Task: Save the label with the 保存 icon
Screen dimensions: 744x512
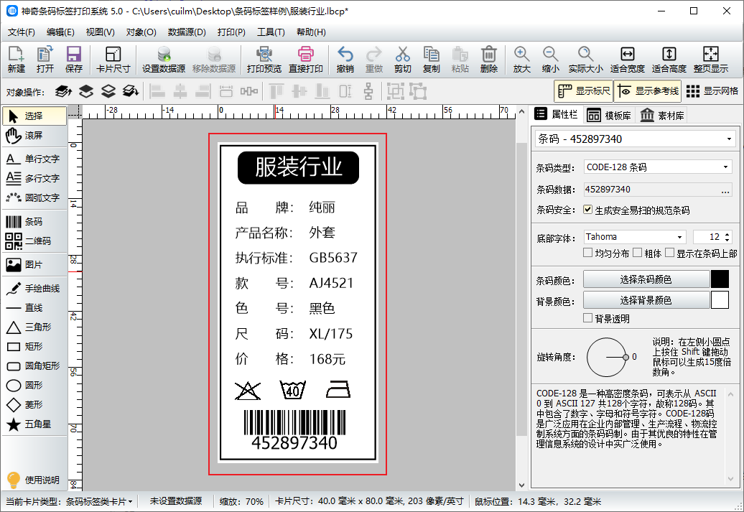Action: pos(74,60)
